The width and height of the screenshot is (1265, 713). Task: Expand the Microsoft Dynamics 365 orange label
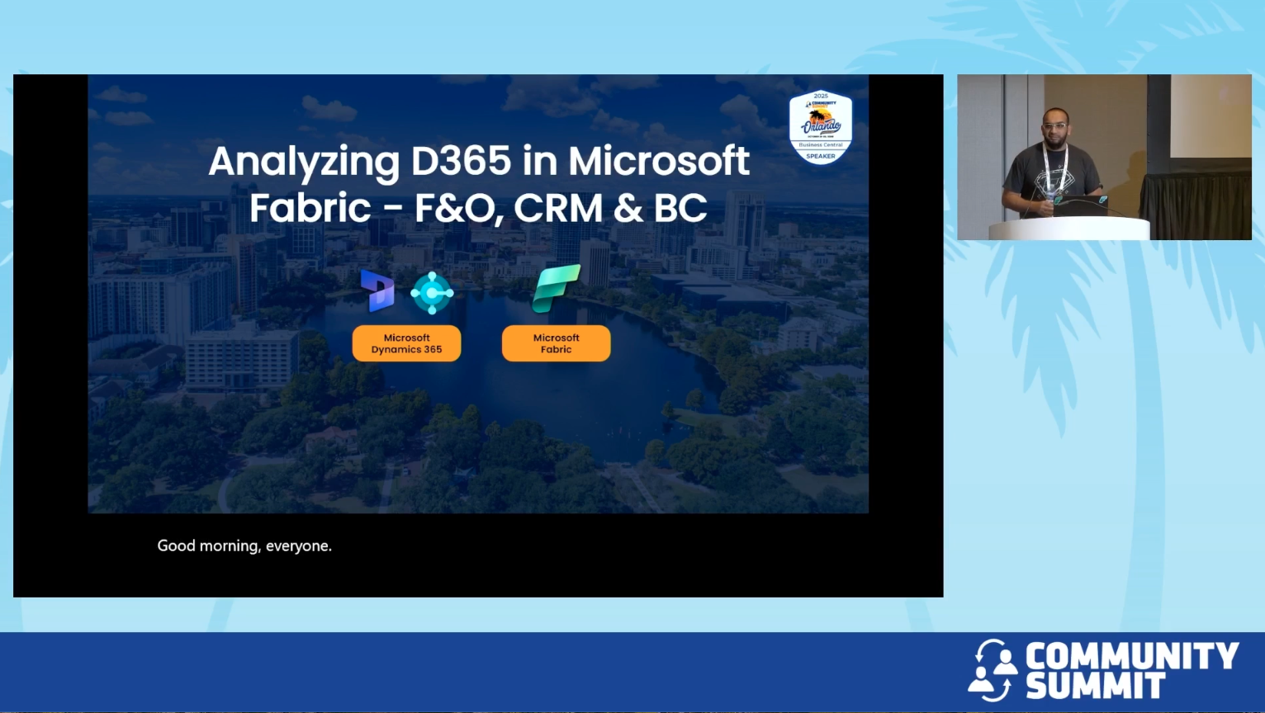[406, 343]
